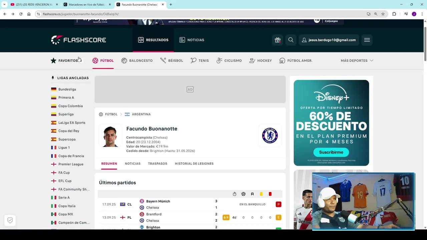Click the shield privacy icon

(x=10, y=220)
